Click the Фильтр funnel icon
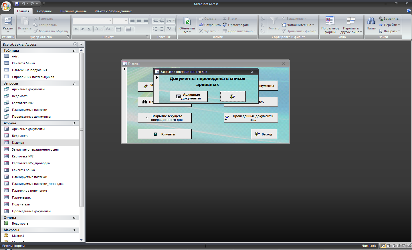 [x=274, y=21]
